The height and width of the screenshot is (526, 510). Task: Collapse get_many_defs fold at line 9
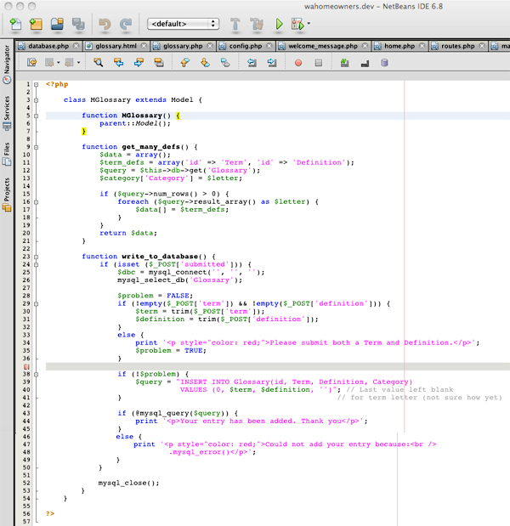(36, 147)
